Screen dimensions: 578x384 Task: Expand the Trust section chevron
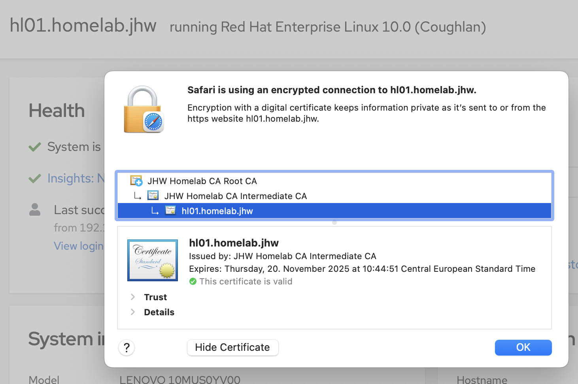133,297
